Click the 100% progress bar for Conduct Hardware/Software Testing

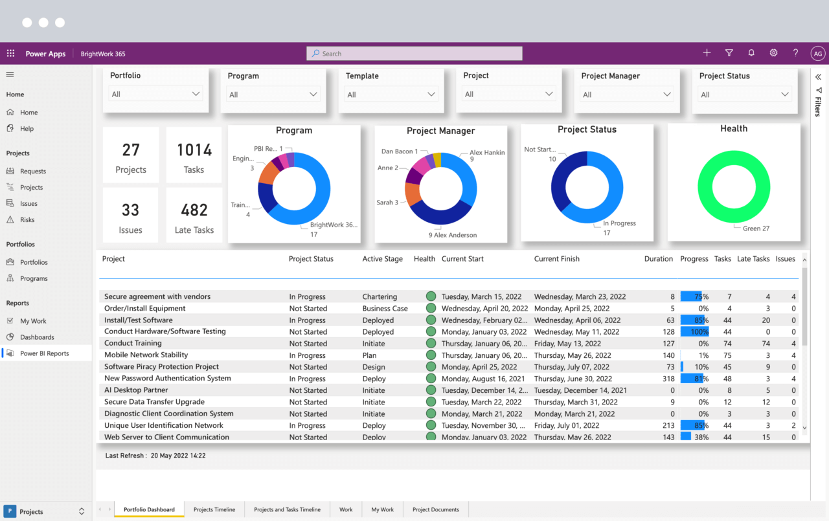[694, 331]
